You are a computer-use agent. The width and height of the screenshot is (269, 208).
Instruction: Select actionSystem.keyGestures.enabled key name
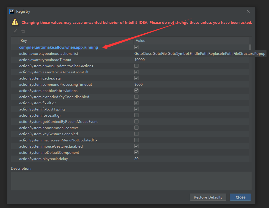[49, 134]
